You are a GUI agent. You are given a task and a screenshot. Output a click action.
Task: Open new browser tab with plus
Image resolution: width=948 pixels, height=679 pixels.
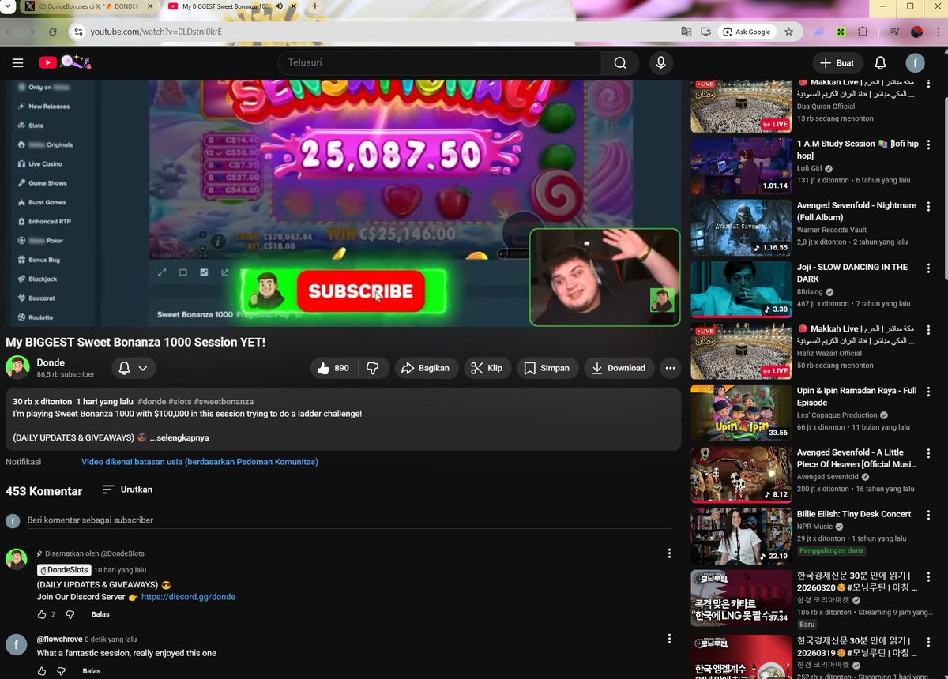point(314,6)
